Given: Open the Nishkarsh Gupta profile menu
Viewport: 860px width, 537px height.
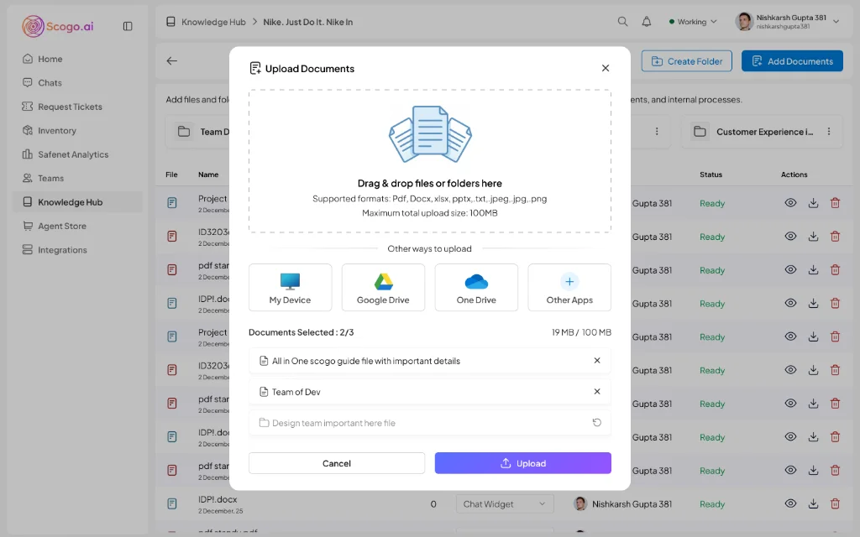Looking at the screenshot, I should coord(787,22).
